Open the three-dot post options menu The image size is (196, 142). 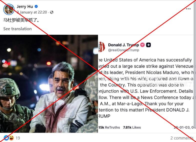click(x=188, y=9)
